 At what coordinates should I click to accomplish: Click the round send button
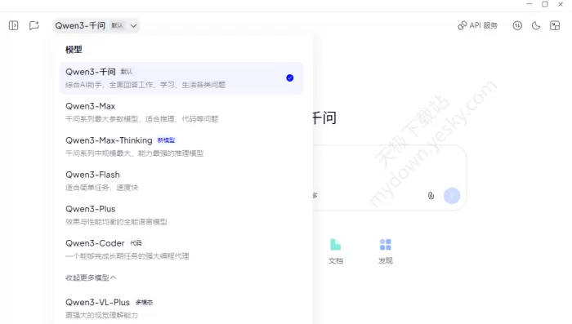tap(452, 196)
